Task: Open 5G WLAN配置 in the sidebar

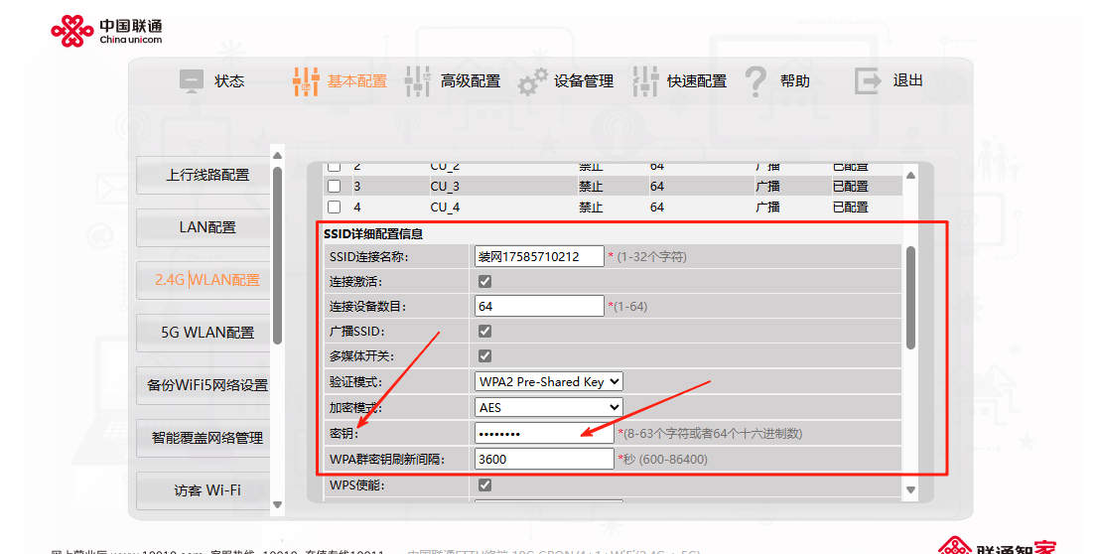Action: click(204, 333)
